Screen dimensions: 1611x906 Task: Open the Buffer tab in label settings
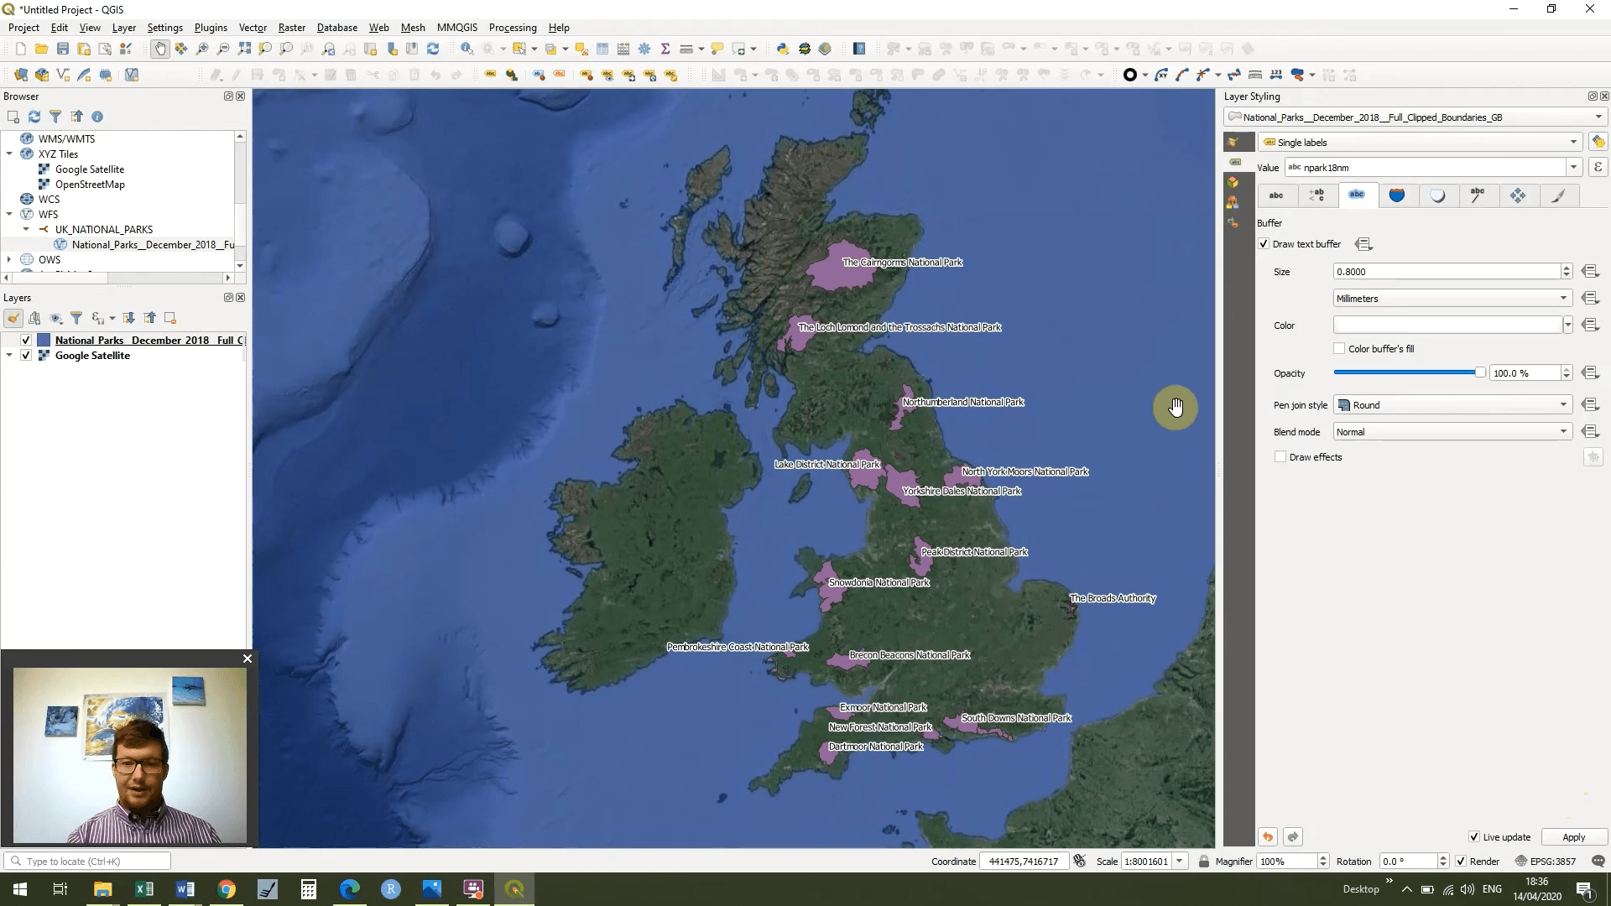(x=1356, y=195)
